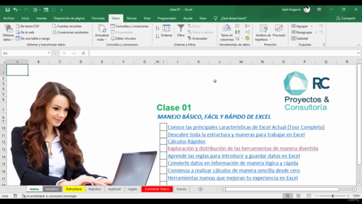Image resolution: width=362 pixels, height=204 pixels.
Task: Check the box beside Conoce las principales características
Action: point(163,127)
